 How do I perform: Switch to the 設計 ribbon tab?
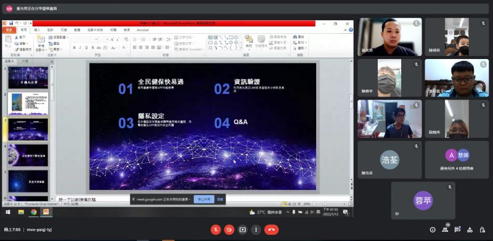(x=51, y=30)
